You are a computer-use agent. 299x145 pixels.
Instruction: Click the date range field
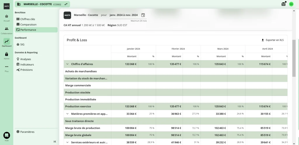pos(124,15)
